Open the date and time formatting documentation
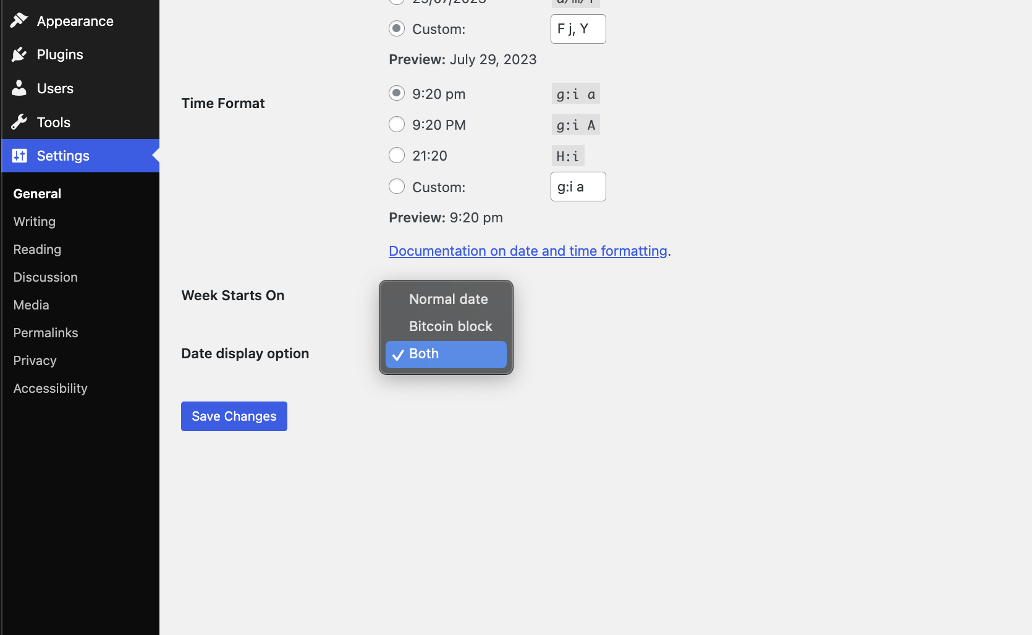This screenshot has height=635, width=1032. pos(528,251)
